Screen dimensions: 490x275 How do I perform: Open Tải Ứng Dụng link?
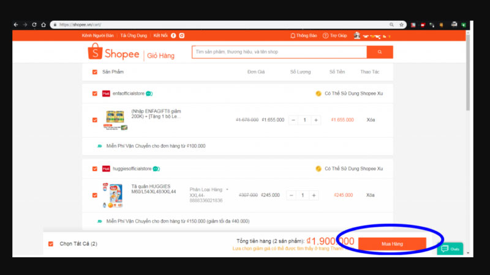point(134,35)
